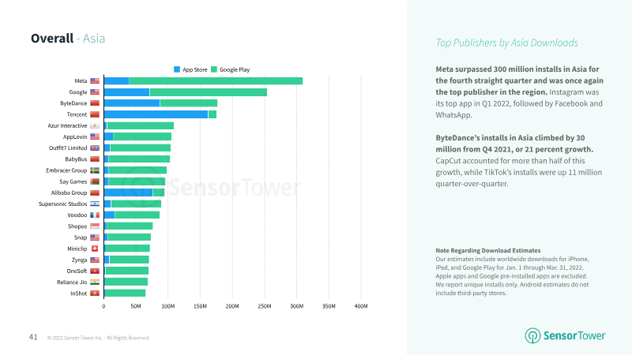Click the blue App Store legend swatch
632x355 pixels.
coord(177,69)
